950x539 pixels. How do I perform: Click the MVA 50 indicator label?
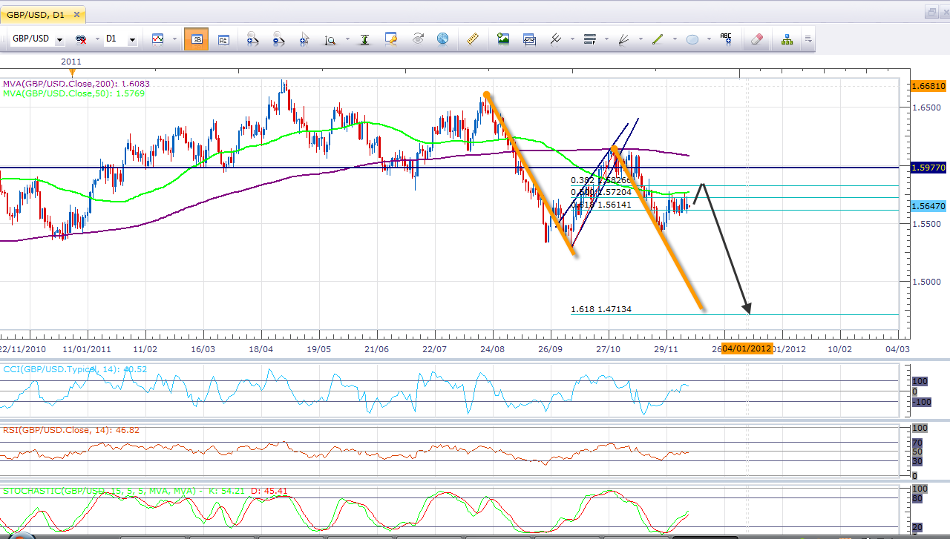point(73,94)
